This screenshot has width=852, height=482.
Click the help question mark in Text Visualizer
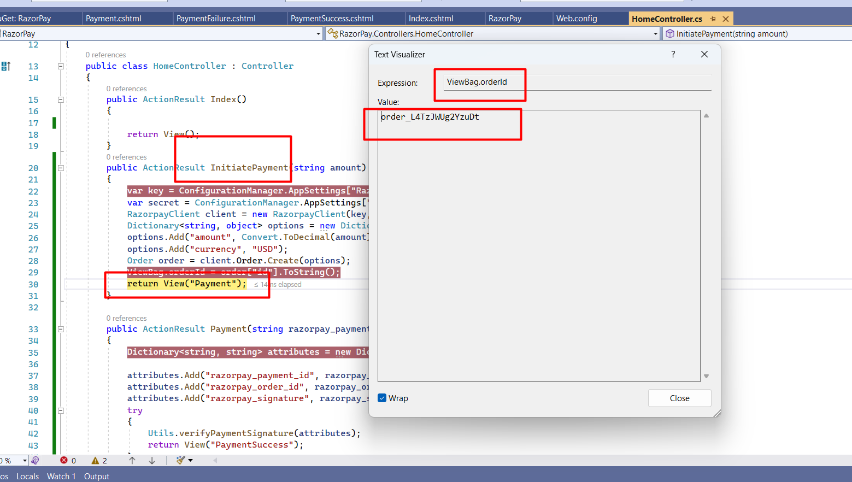[673, 54]
